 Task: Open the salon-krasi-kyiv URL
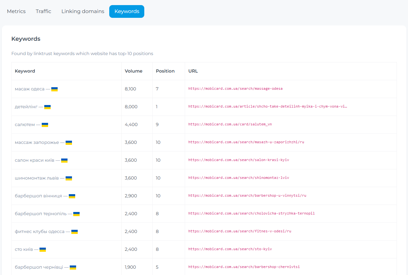click(239, 160)
